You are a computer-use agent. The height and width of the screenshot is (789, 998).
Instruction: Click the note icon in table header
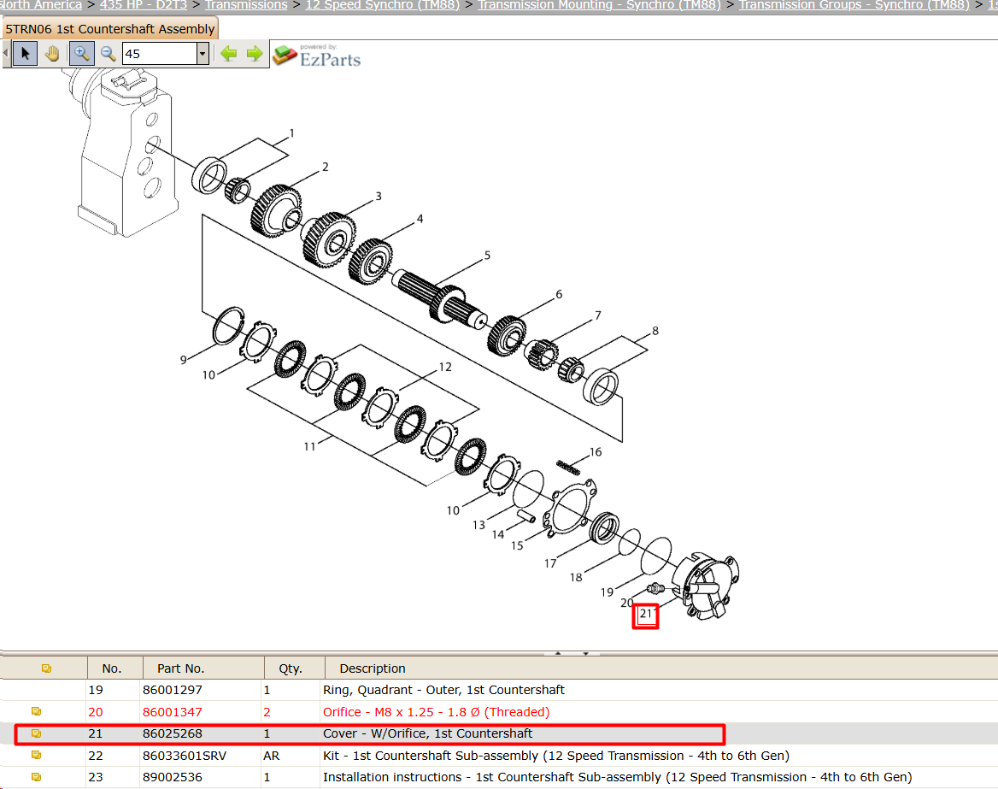[46, 668]
